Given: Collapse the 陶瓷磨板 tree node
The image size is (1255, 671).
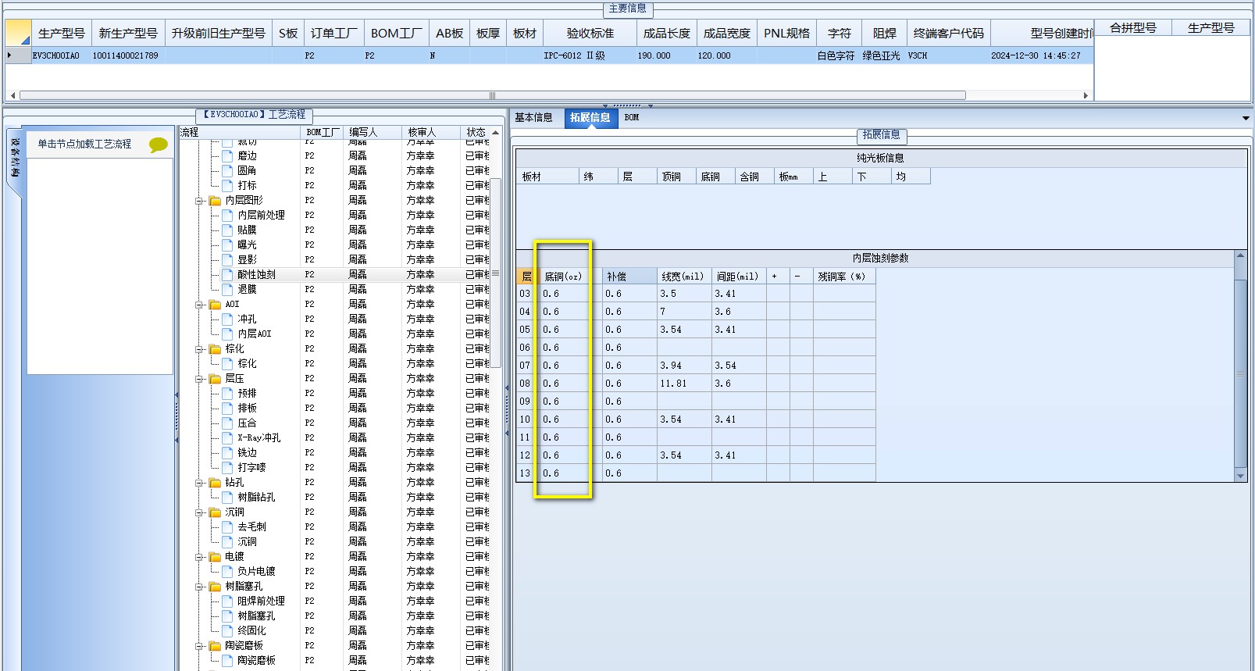Looking at the screenshot, I should pos(199,647).
